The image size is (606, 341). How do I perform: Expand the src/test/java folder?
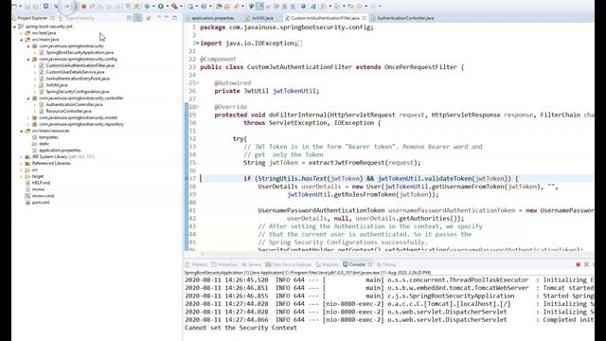pyautogui.click(x=22, y=33)
